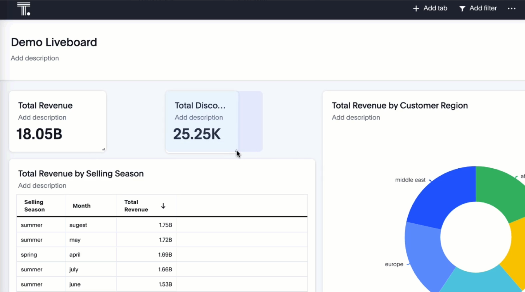525x292 pixels.
Task: Click the Demo Liveboard title to edit
Action: (54, 42)
